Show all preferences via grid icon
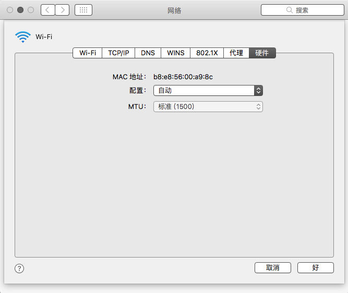Viewport: 348px width, 293px height. (83, 10)
